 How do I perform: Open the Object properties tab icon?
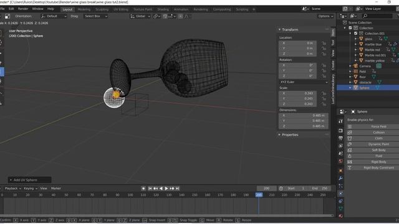click(340, 170)
